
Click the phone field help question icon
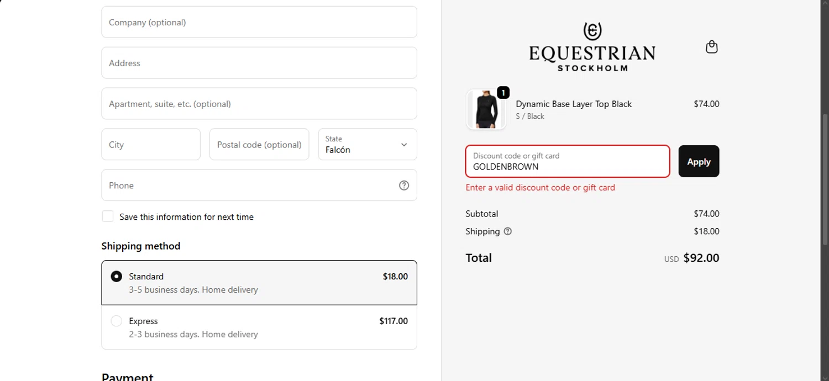[x=404, y=186]
